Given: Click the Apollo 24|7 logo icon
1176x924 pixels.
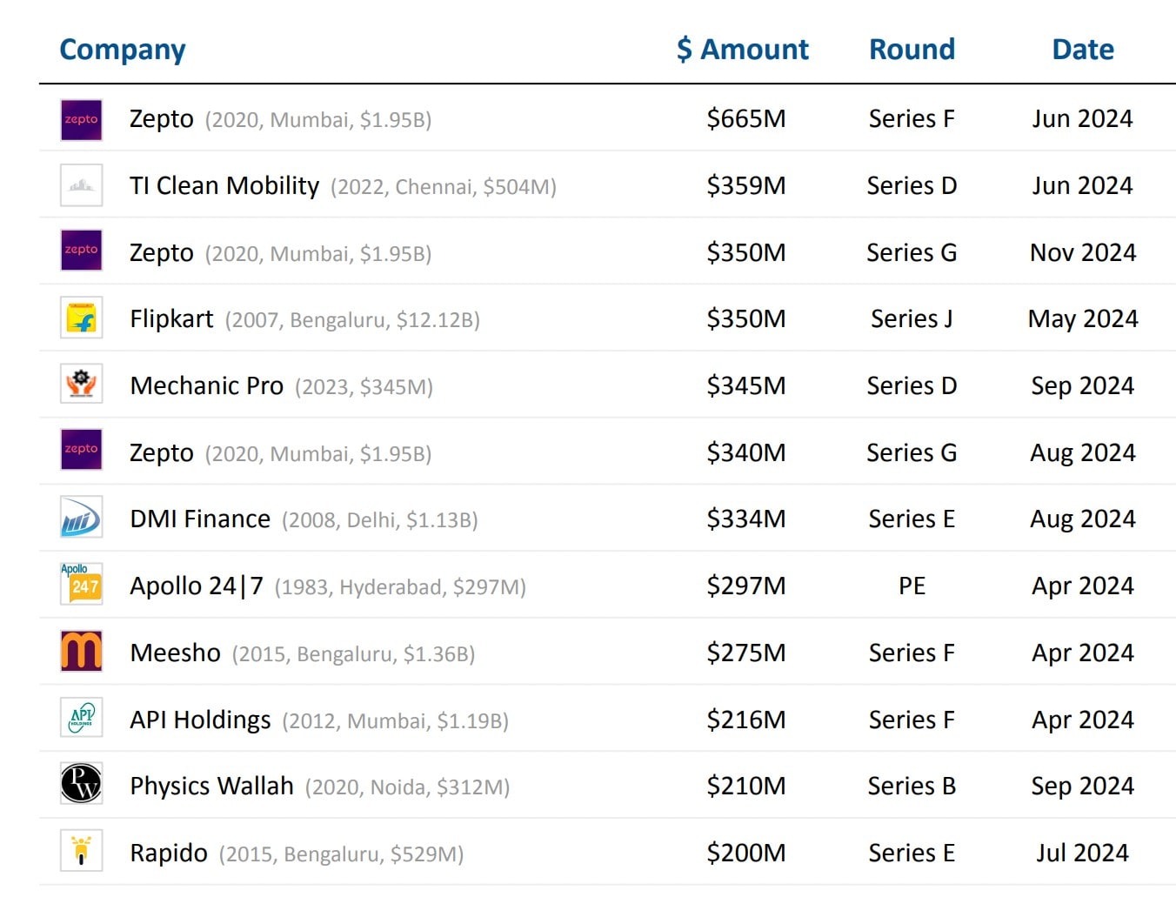Looking at the screenshot, I should coord(81,584).
